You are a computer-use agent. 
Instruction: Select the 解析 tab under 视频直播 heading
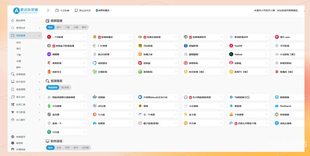(84, 27)
